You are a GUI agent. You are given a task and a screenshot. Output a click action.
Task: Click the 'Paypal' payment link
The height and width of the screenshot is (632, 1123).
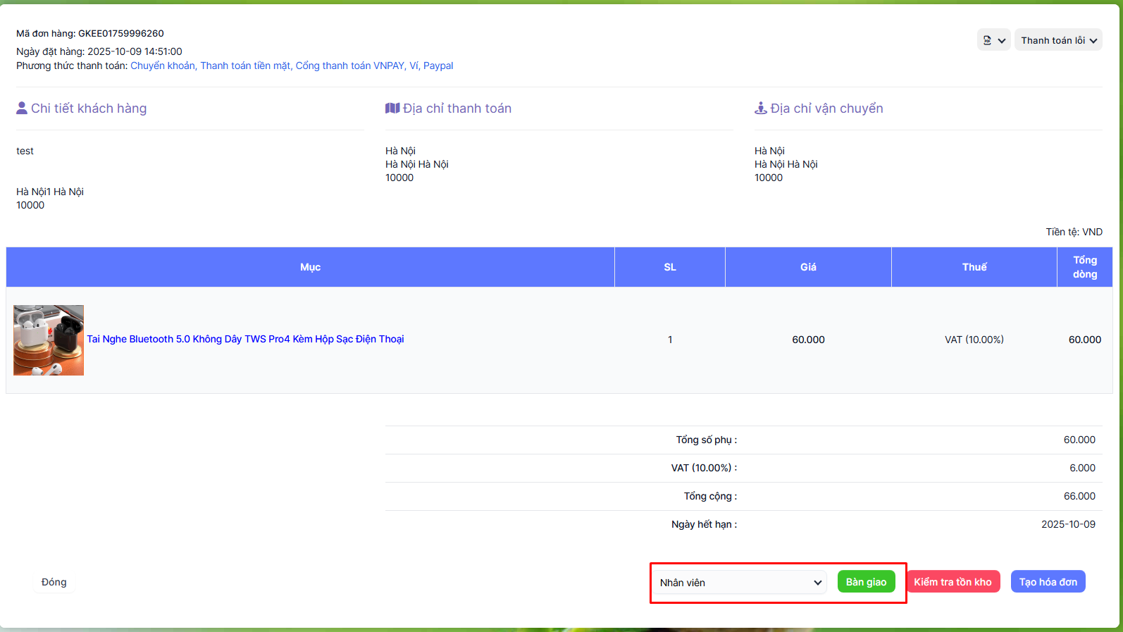(x=438, y=66)
